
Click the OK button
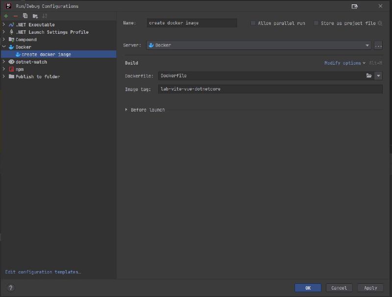tap(308, 288)
